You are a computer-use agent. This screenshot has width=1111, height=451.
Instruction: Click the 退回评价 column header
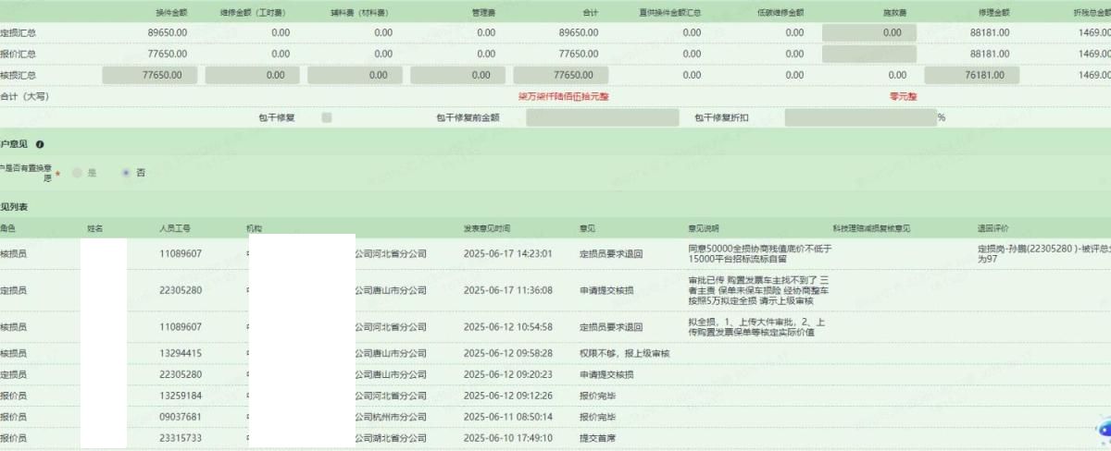(x=992, y=228)
